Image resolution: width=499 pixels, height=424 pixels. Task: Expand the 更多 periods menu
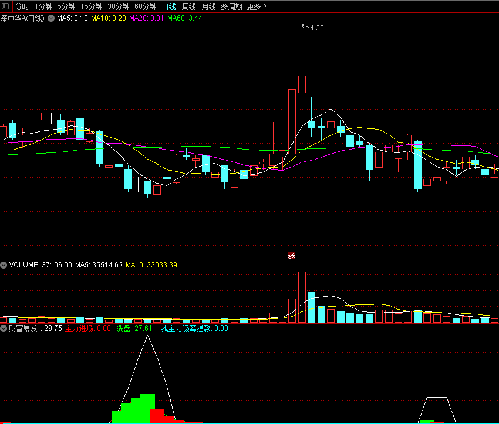tap(257, 6)
